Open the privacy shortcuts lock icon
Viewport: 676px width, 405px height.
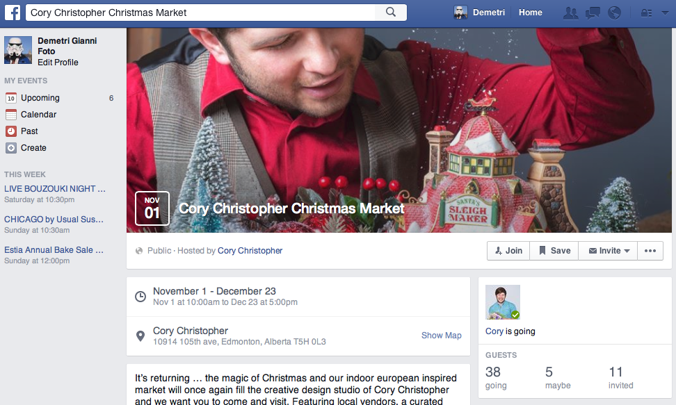pos(646,13)
